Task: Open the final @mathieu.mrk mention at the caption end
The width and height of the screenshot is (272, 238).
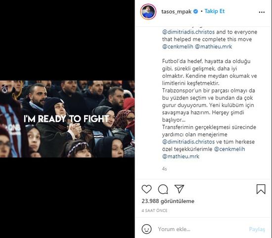Action: point(181,157)
